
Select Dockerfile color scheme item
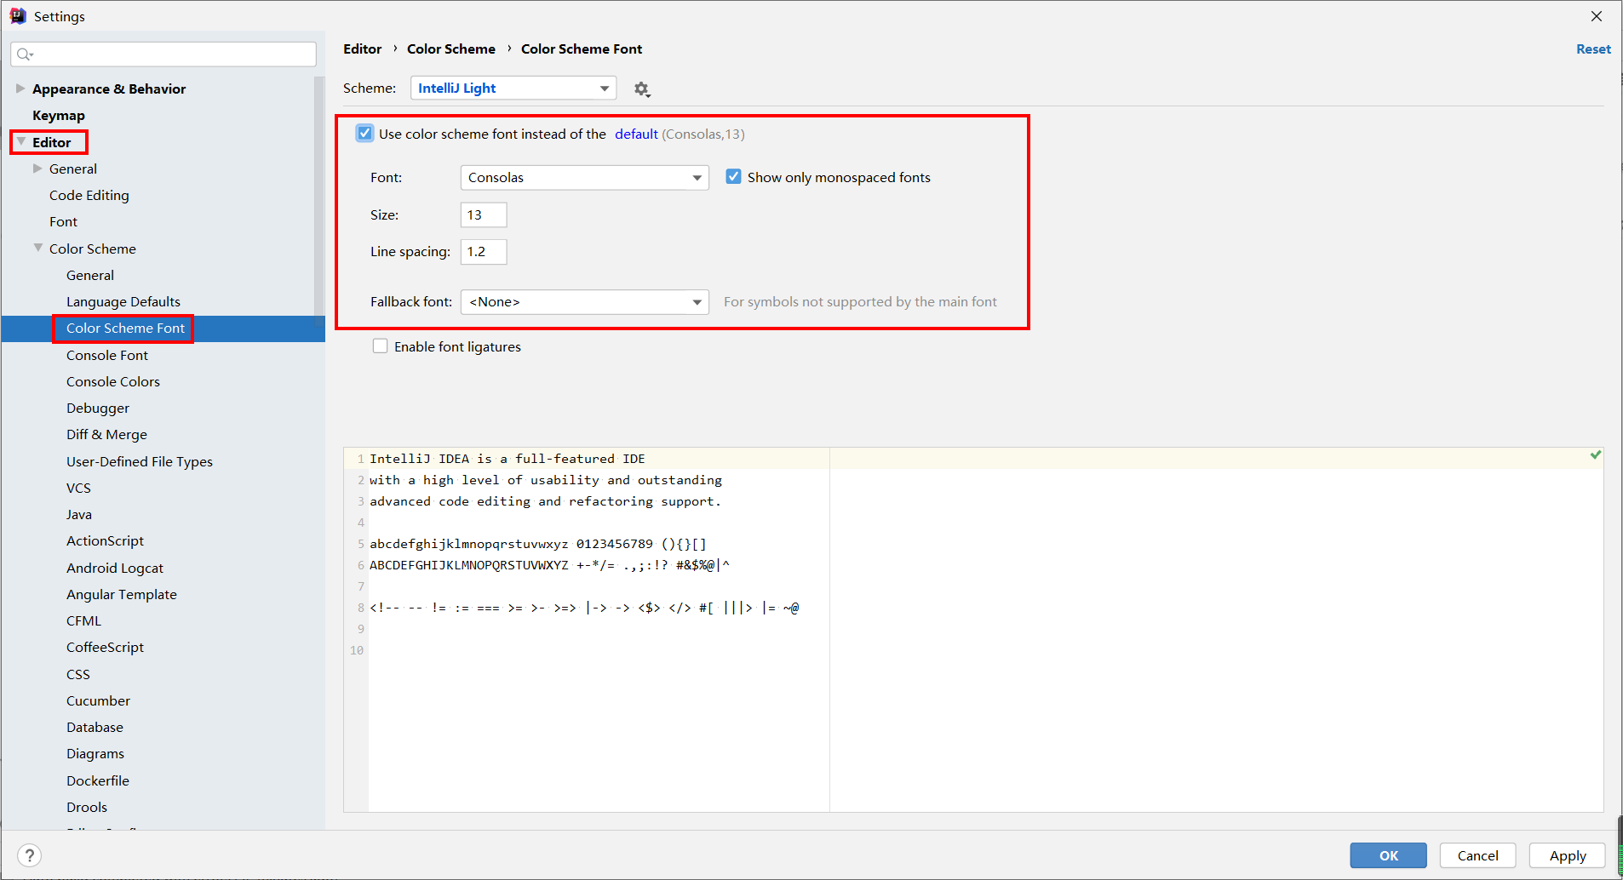click(x=98, y=781)
